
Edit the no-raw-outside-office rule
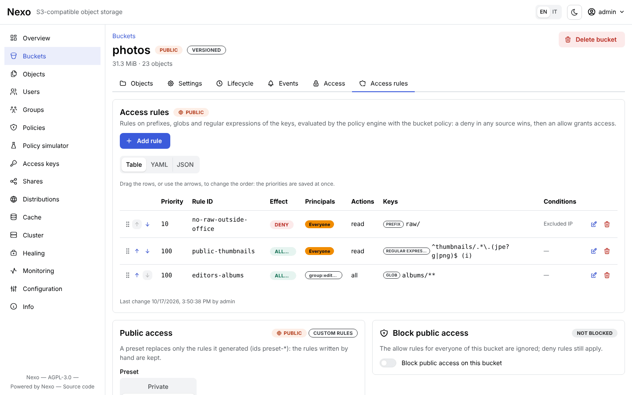point(594,224)
